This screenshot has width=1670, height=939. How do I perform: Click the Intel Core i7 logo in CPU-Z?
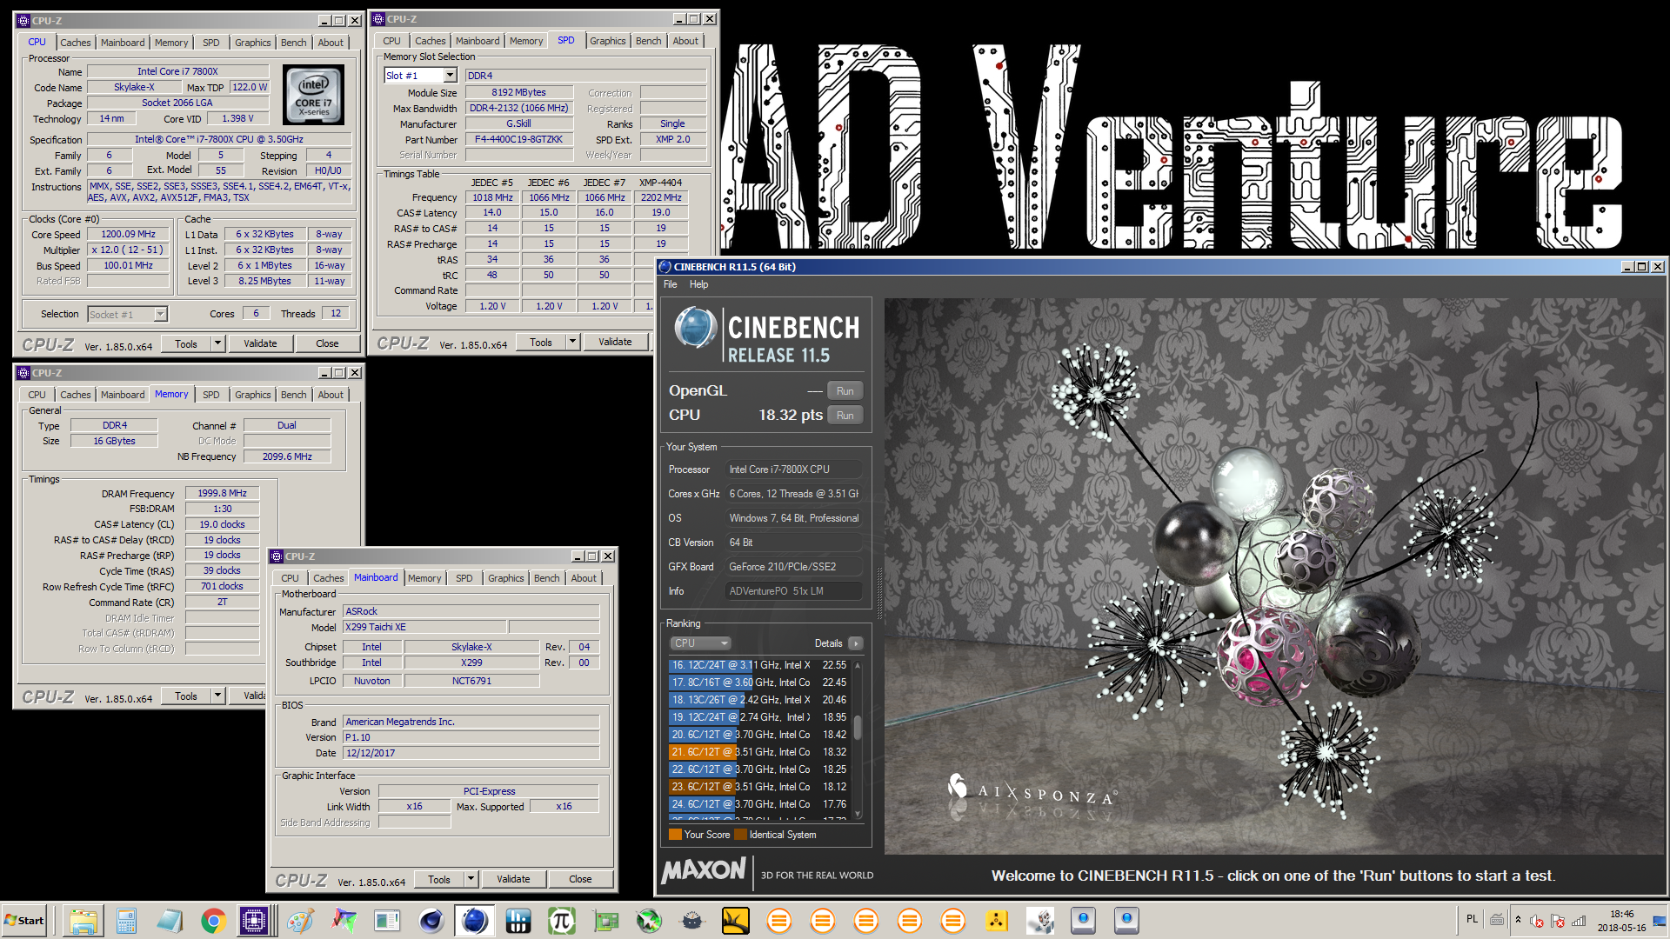click(x=314, y=95)
